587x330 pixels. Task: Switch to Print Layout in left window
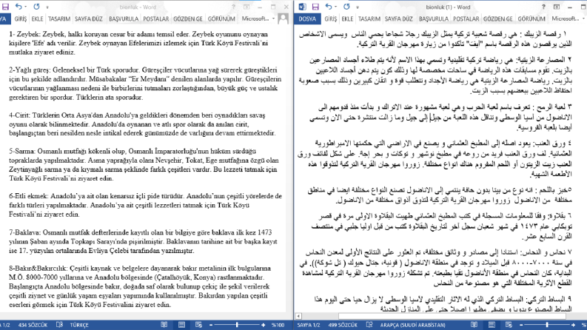coord(181,325)
